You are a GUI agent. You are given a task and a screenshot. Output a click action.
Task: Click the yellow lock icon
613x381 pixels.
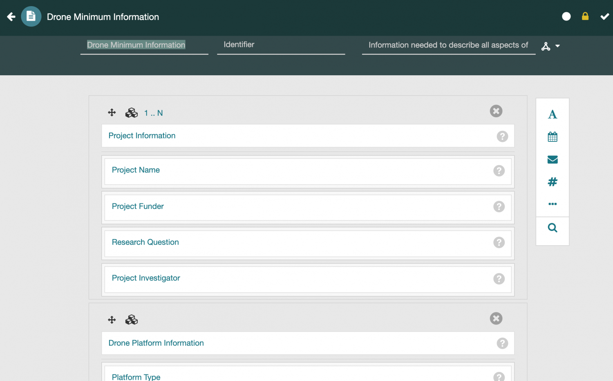point(585,16)
